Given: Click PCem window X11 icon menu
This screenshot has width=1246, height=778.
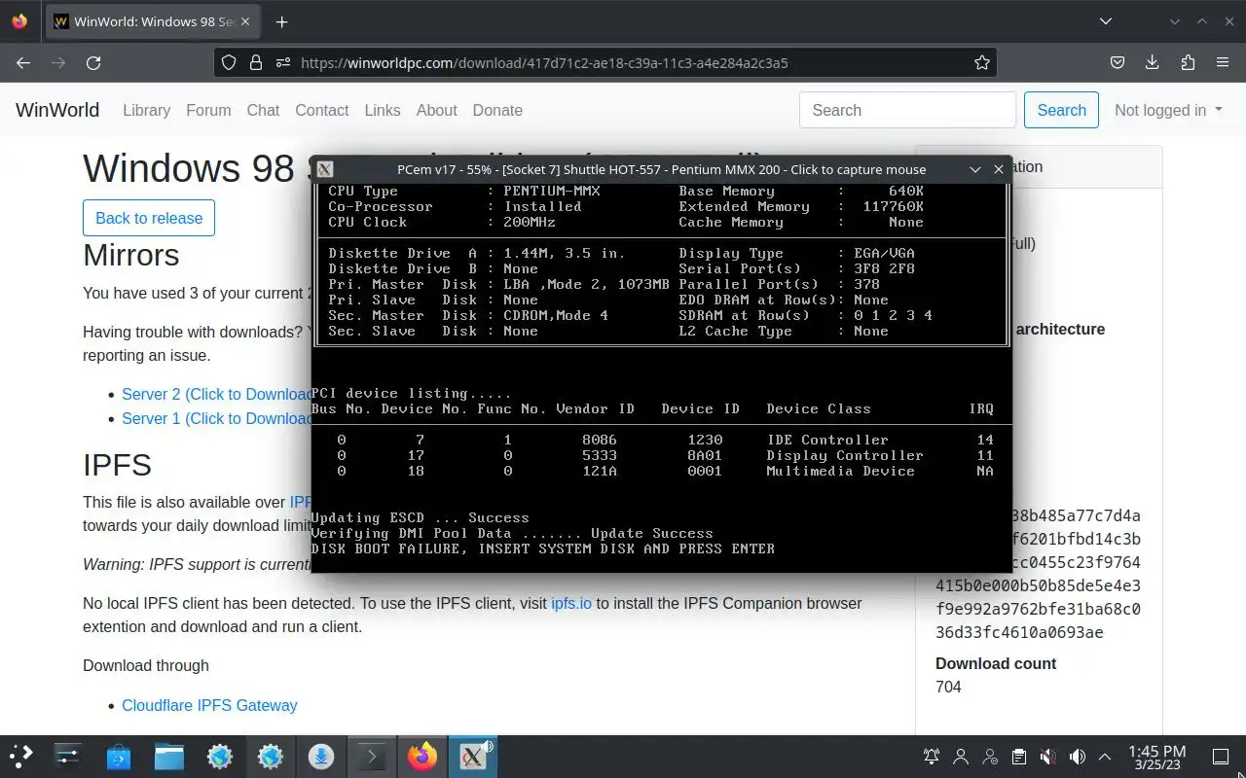Looking at the screenshot, I should tap(325, 169).
